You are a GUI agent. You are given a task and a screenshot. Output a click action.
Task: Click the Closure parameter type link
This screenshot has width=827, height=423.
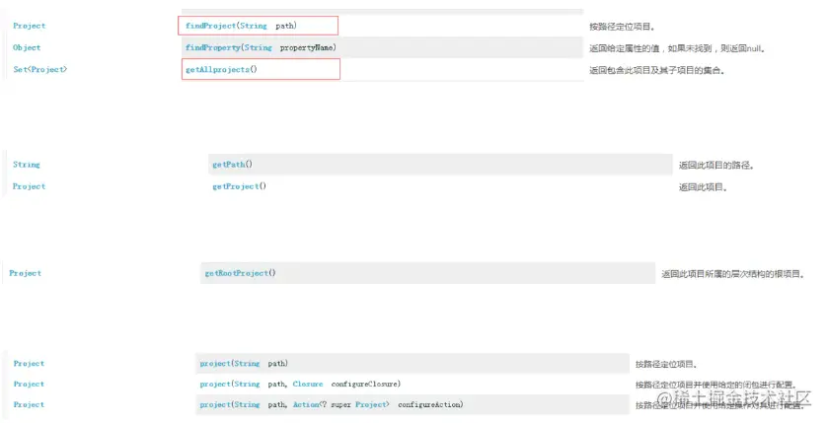pos(308,384)
